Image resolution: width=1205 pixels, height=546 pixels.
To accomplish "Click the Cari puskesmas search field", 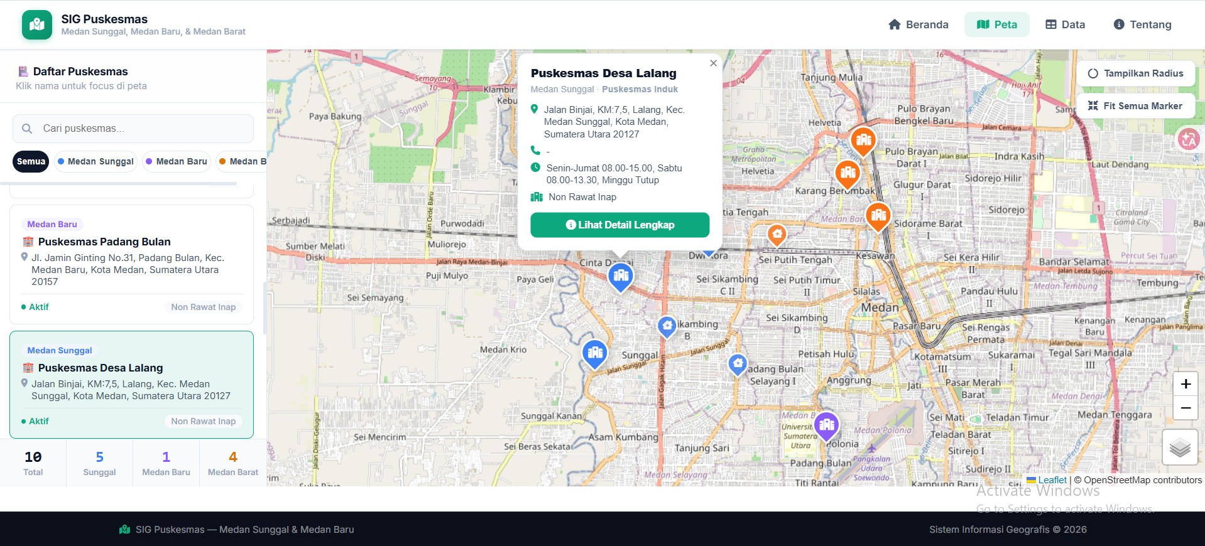I will click(x=133, y=129).
